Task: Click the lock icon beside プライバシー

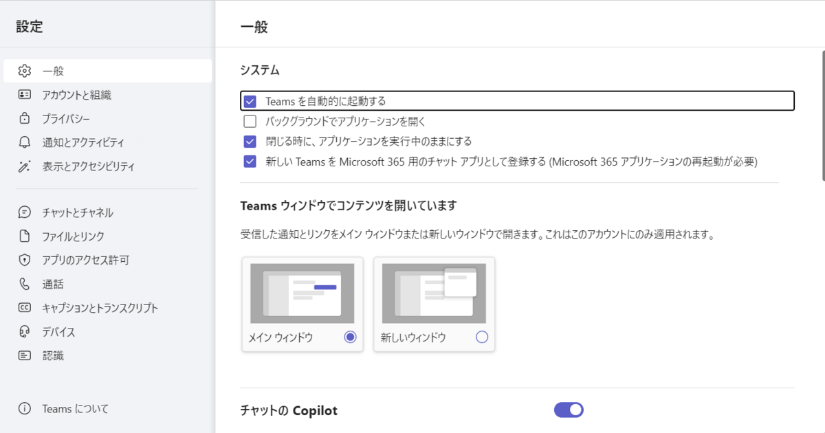Action: [x=25, y=118]
